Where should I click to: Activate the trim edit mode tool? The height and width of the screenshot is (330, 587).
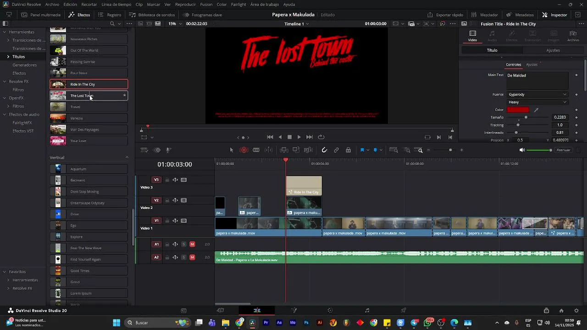coord(244,150)
